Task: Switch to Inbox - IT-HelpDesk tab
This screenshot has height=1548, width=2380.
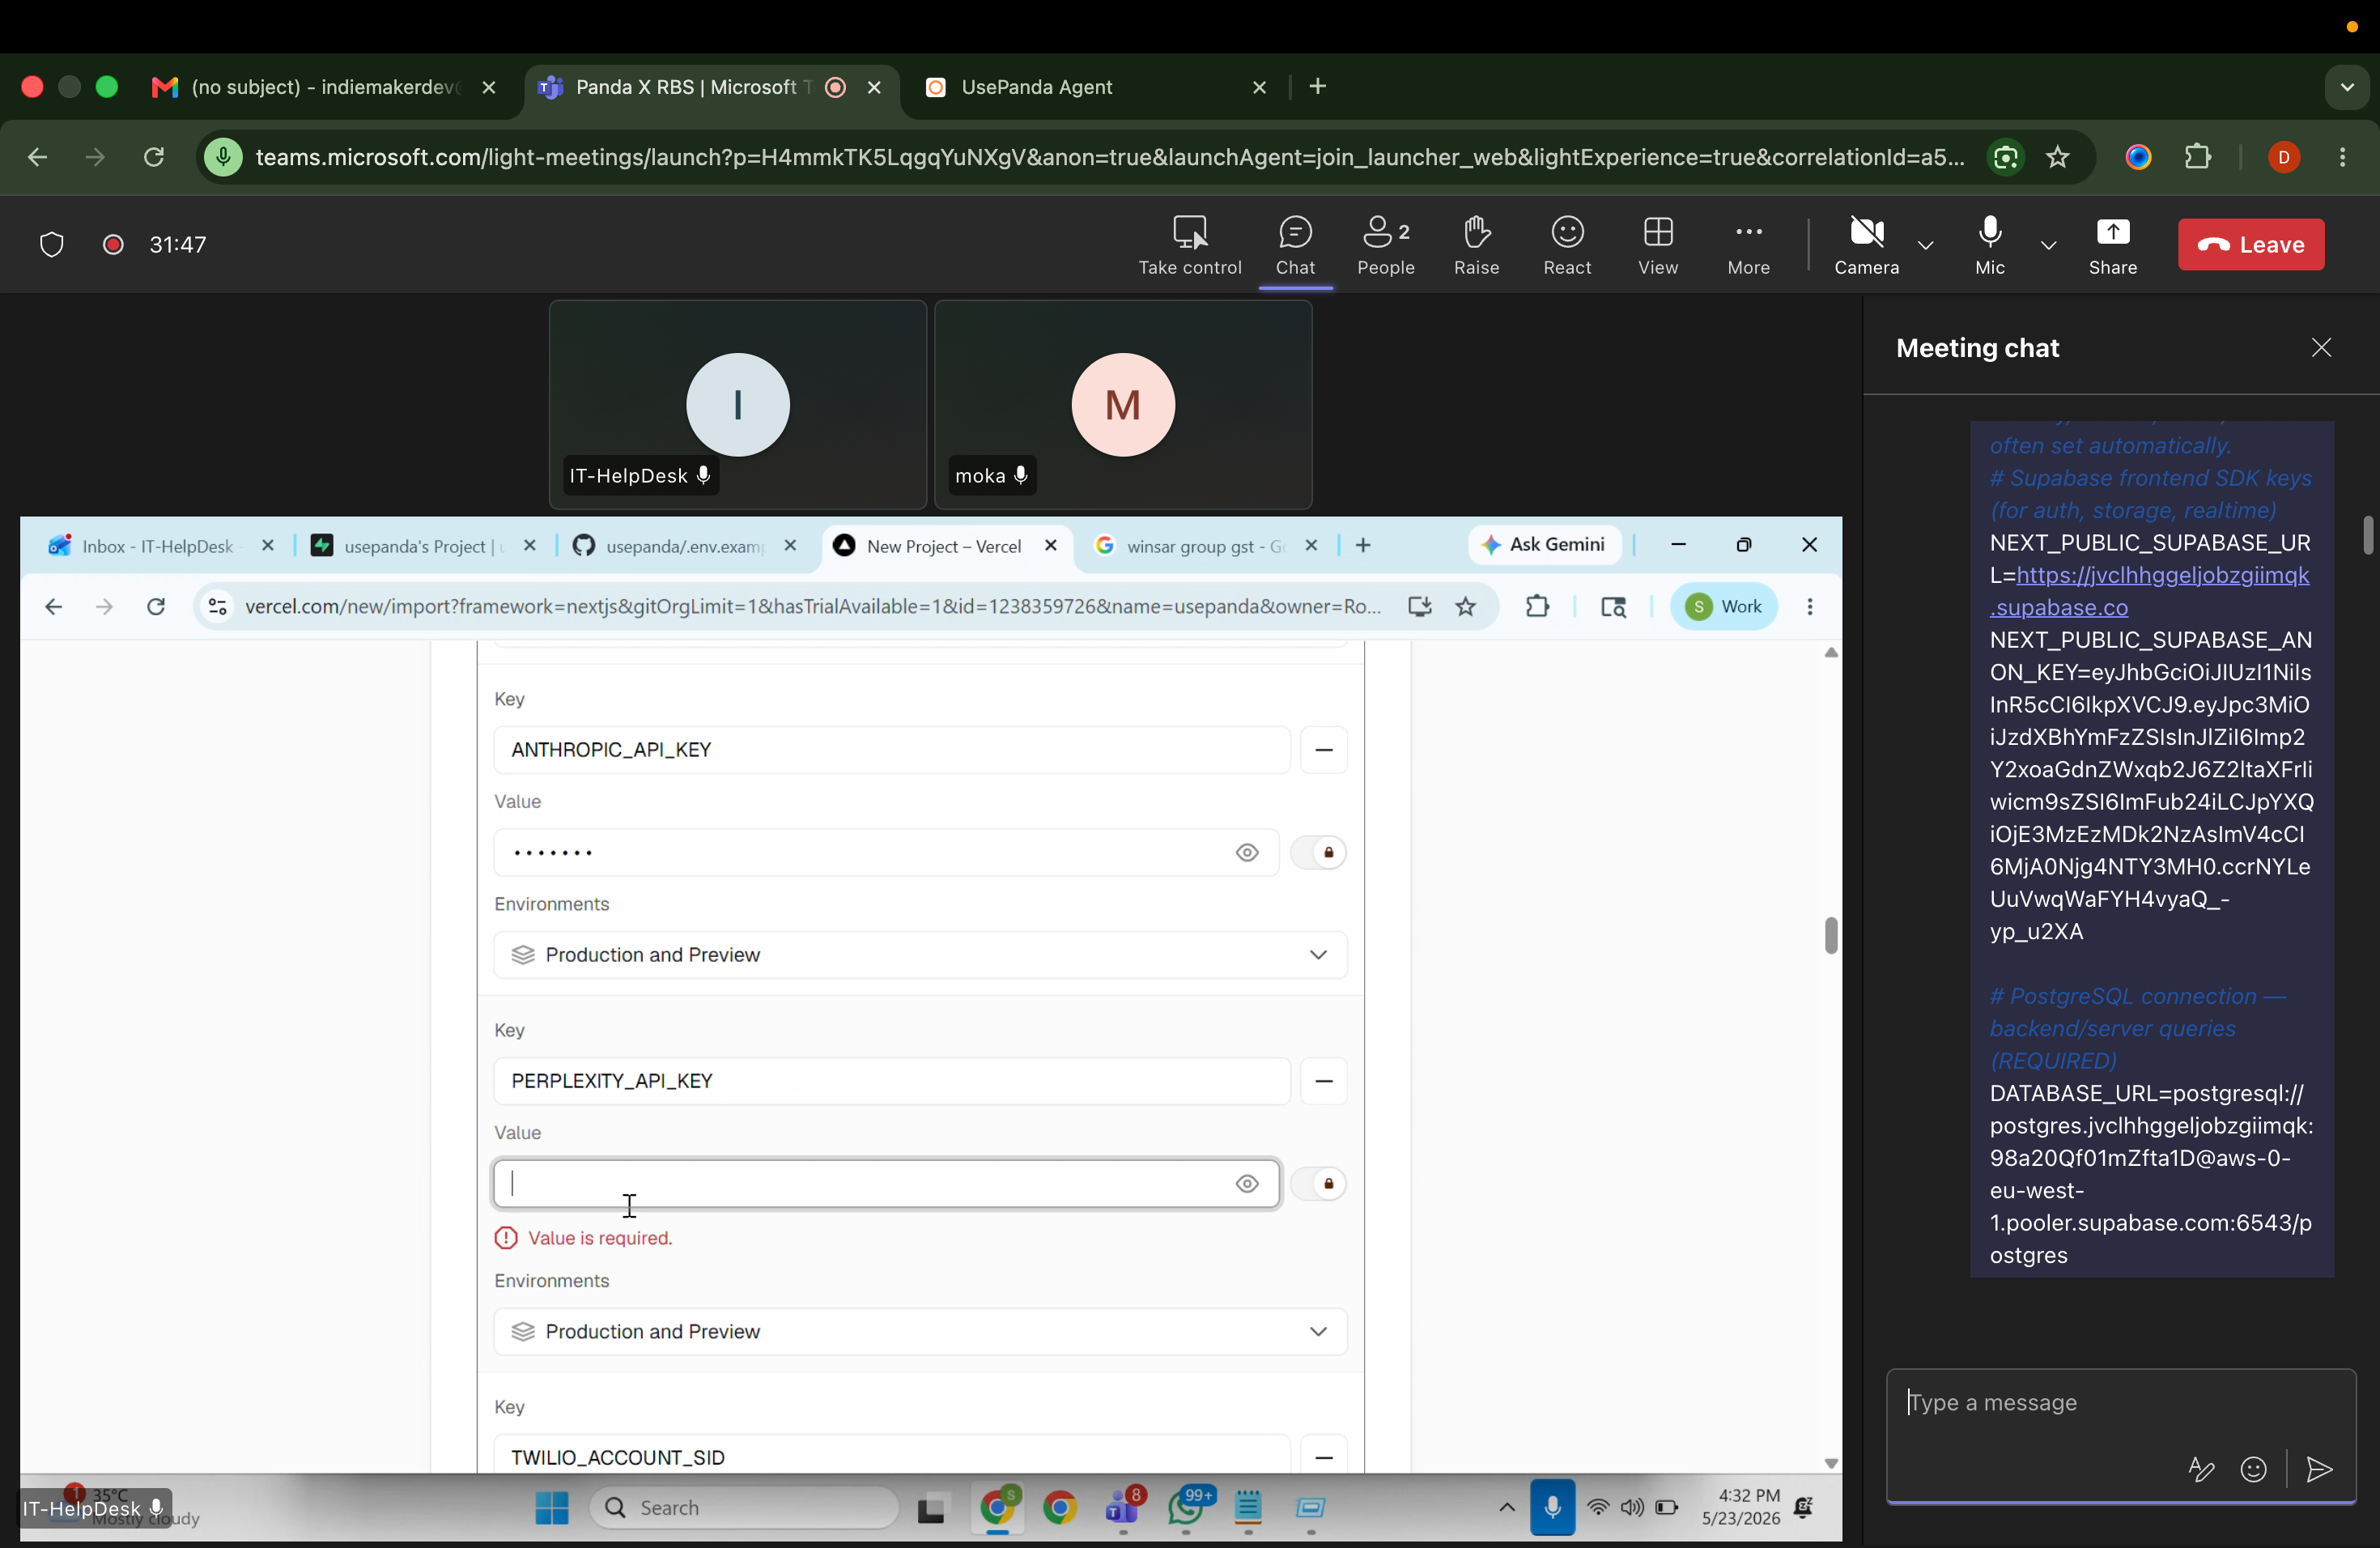Action: [x=160, y=546]
